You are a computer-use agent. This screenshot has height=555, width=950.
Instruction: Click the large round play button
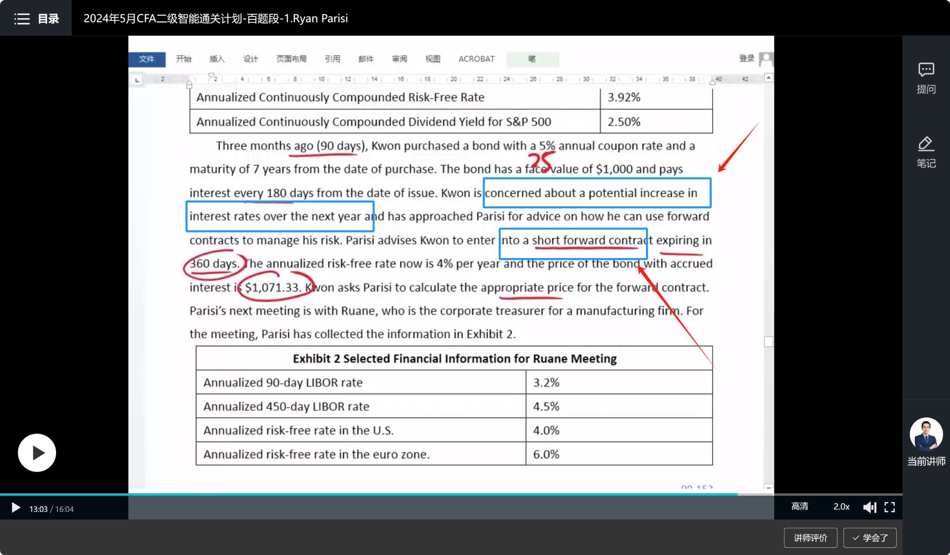[x=37, y=453]
